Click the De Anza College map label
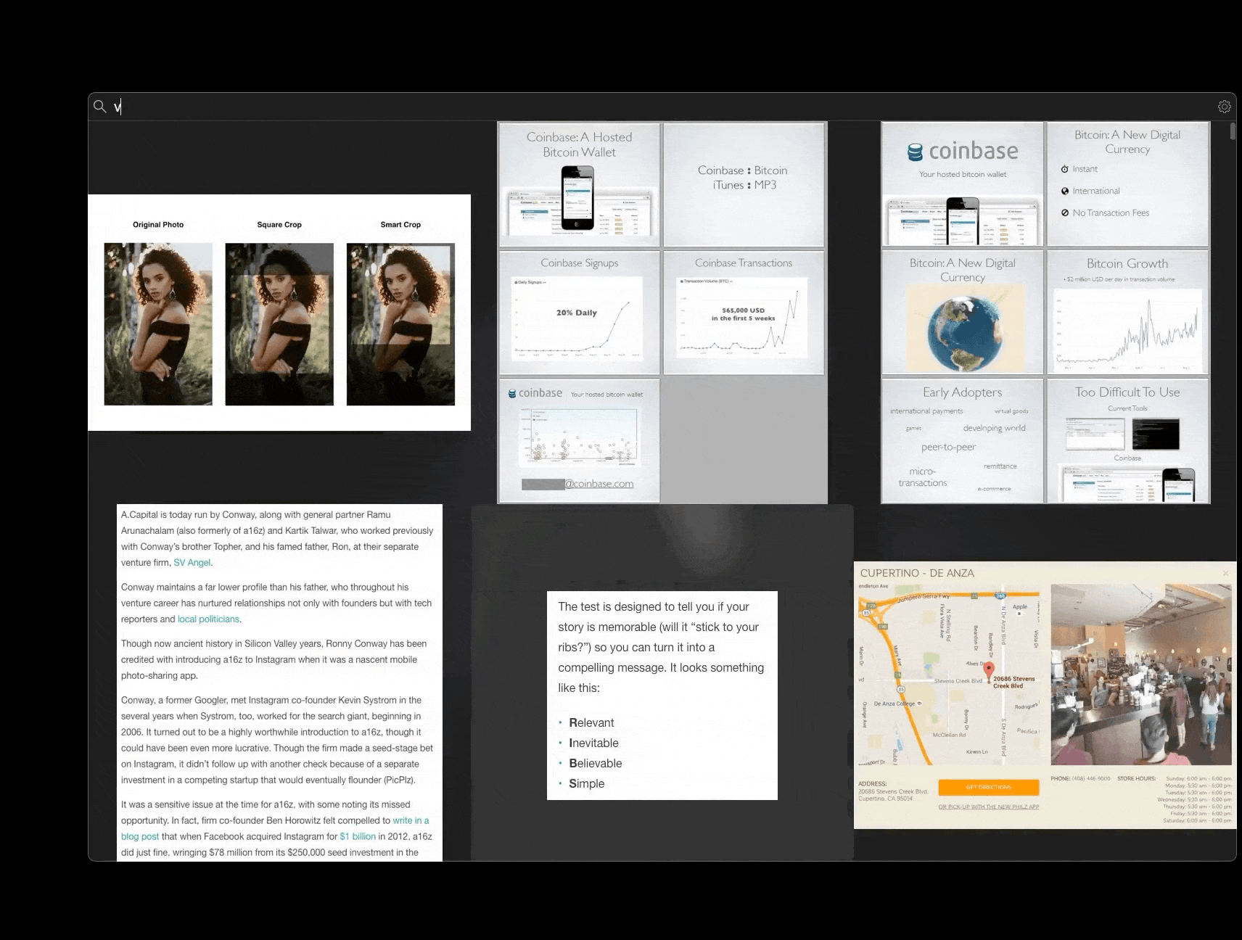Screen dimensions: 1242x940 (895, 704)
